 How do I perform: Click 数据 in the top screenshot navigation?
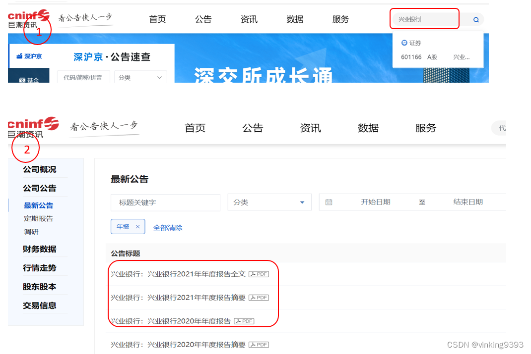click(295, 19)
